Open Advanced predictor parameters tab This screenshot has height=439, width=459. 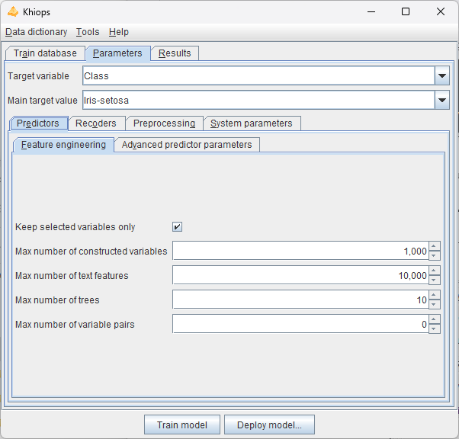(x=187, y=145)
